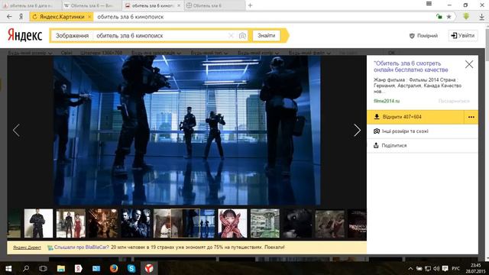Close the image preview panel
Image resolution: width=489 pixels, height=275 pixels.
[x=469, y=64]
